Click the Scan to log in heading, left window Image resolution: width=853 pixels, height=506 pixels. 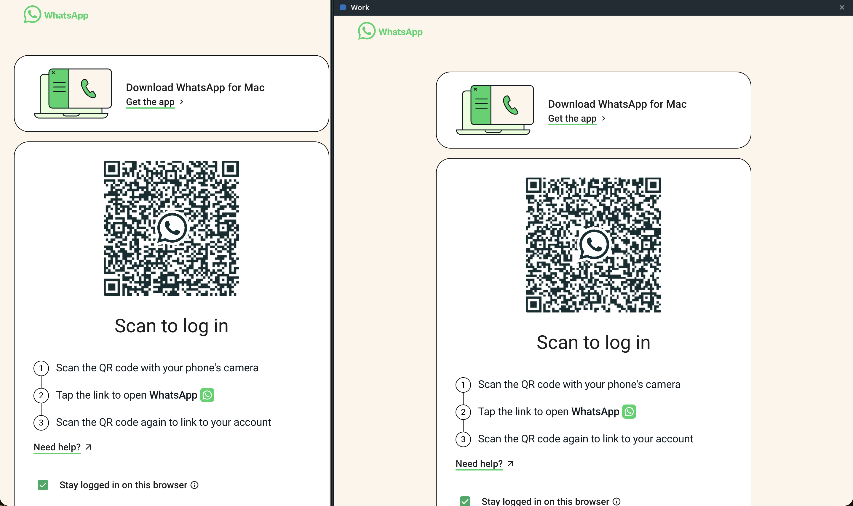pyautogui.click(x=171, y=326)
